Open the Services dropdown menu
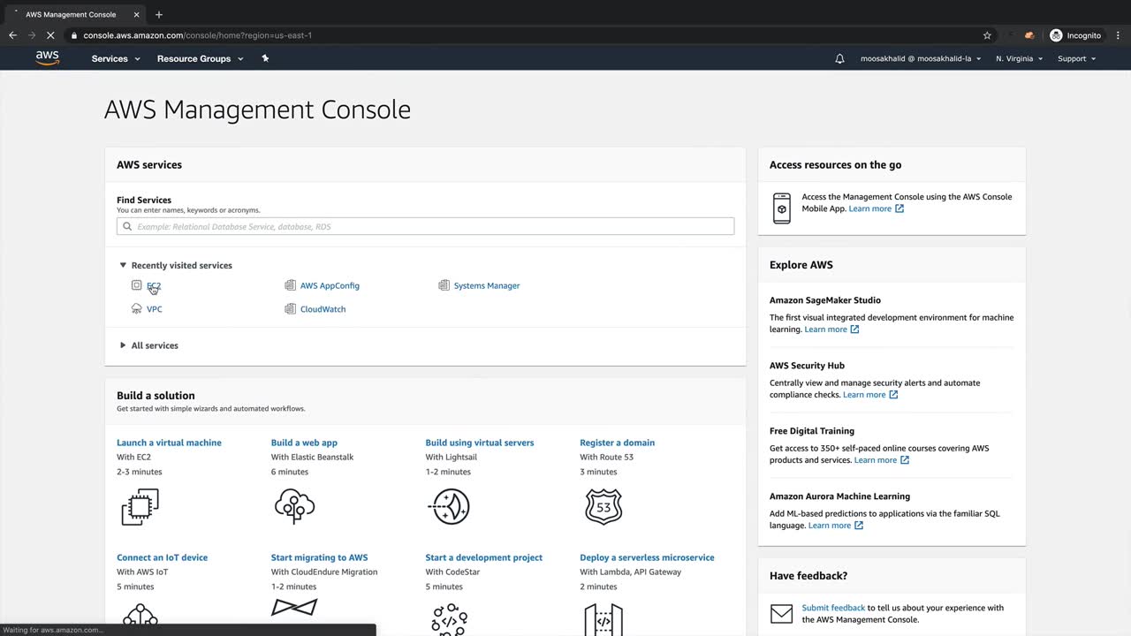This screenshot has width=1131, height=636. click(116, 58)
